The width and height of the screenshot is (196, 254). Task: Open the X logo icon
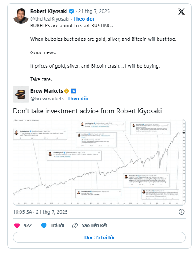[181, 12]
